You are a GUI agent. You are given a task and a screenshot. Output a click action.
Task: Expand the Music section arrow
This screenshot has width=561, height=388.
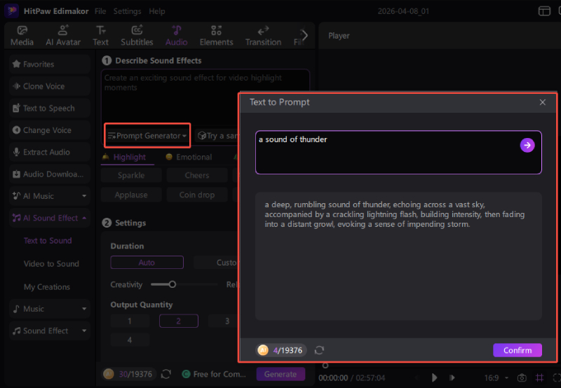coord(84,309)
